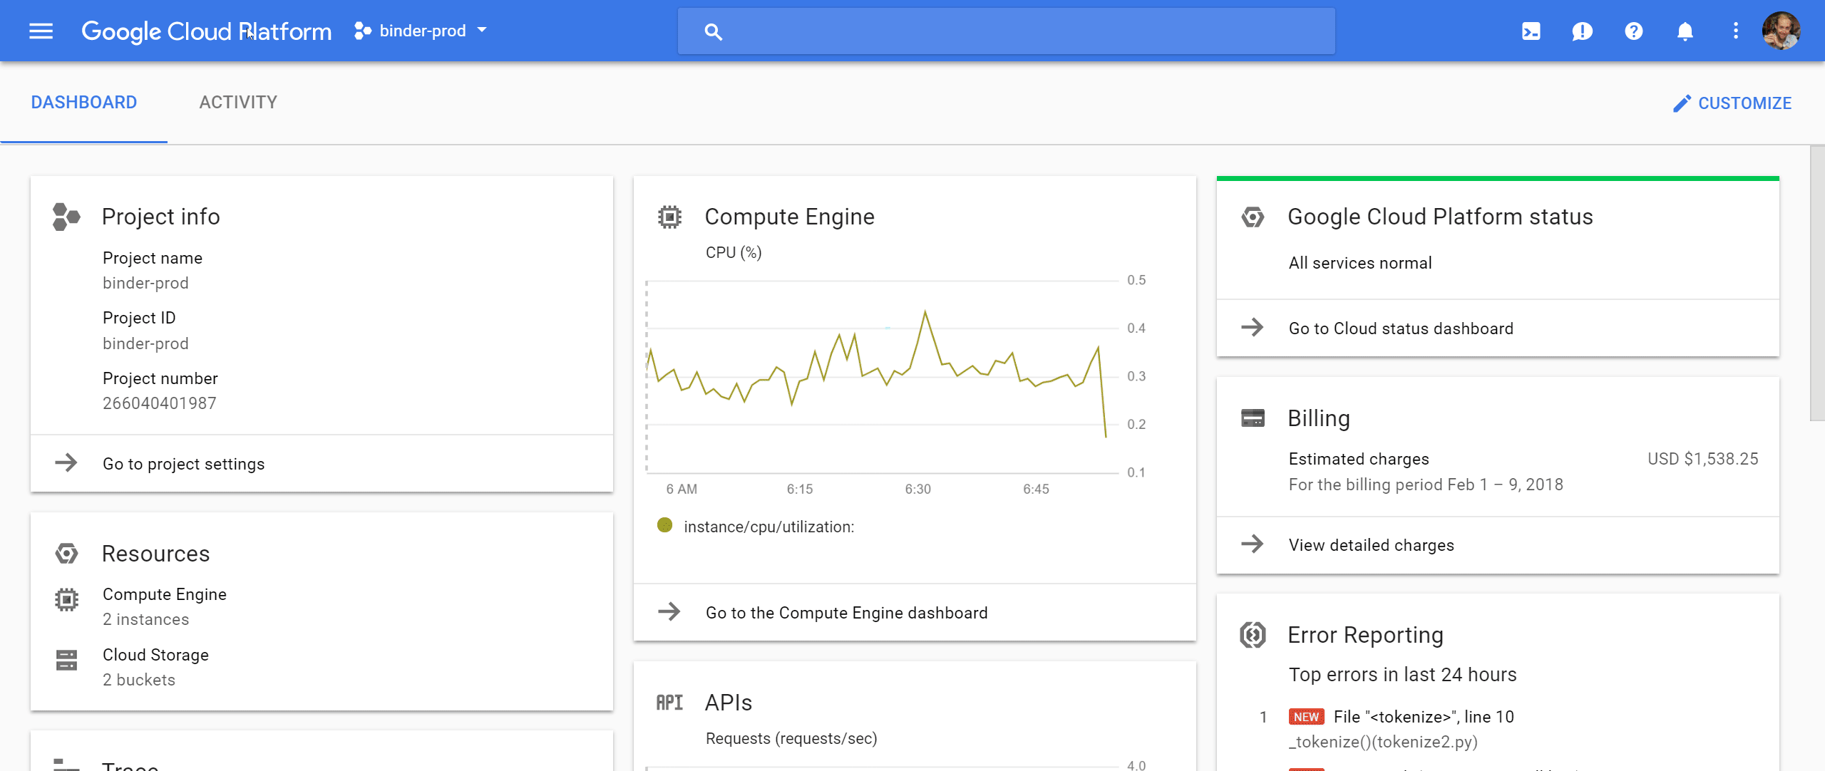This screenshot has height=771, width=1825.
Task: Go to the Compute Engine dashboard
Action: click(915, 613)
